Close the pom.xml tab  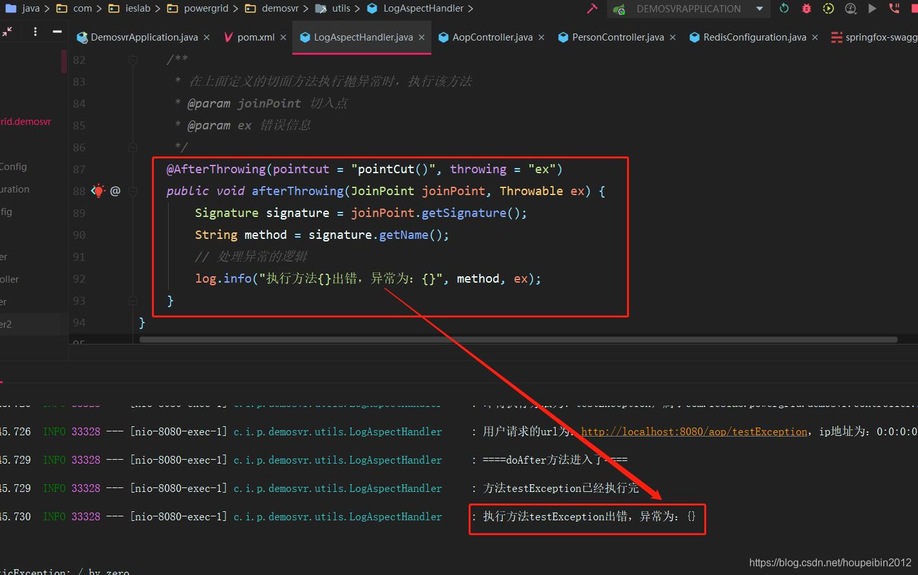click(283, 37)
